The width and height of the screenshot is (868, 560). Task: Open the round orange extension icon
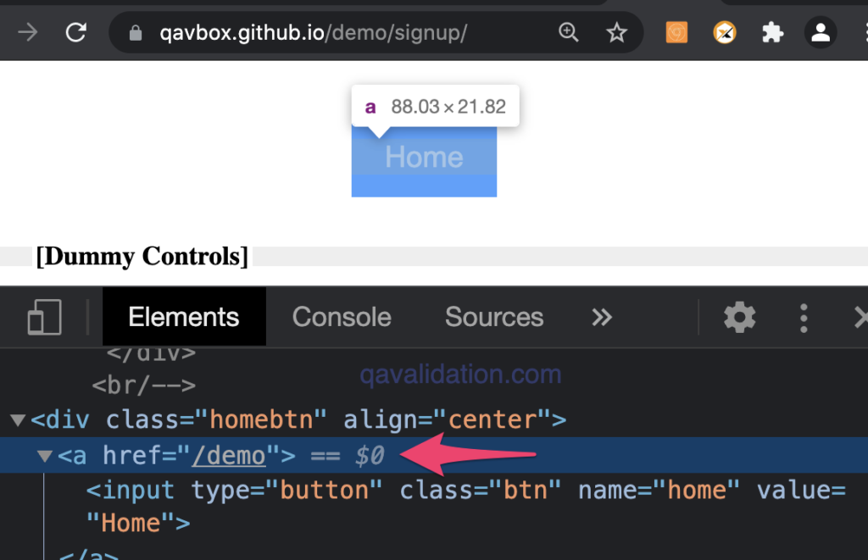click(725, 33)
